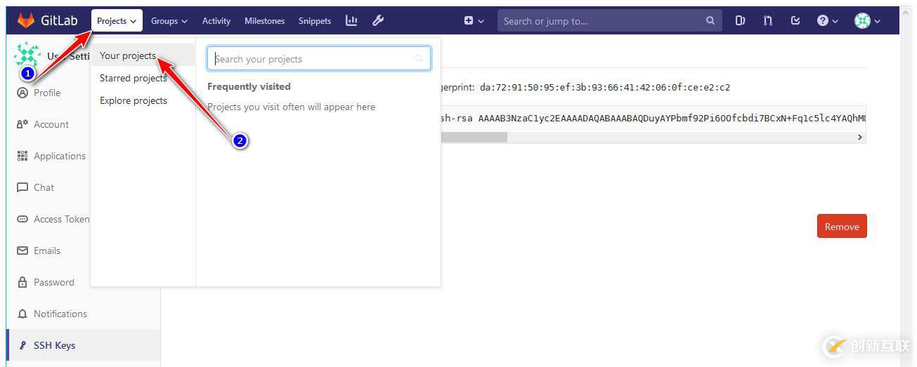Viewport: 917px width, 367px height.
Task: Open the merge requests icon
Action: click(768, 20)
